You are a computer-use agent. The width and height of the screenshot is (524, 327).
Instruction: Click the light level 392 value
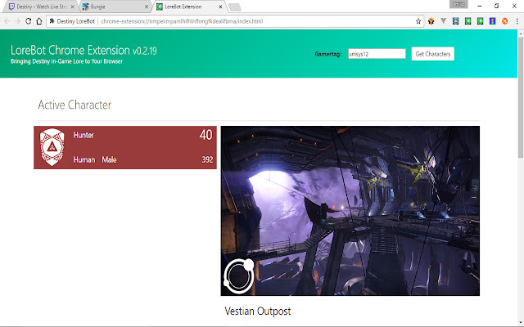tap(207, 160)
